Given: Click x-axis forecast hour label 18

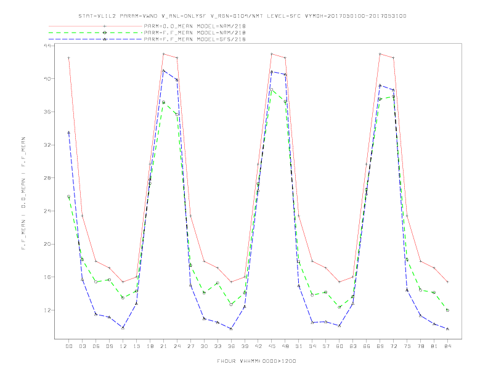Looking at the screenshot, I should (x=150, y=346).
